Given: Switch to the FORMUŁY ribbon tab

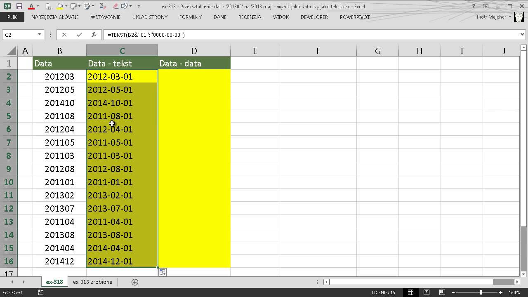Looking at the screenshot, I should (191, 17).
